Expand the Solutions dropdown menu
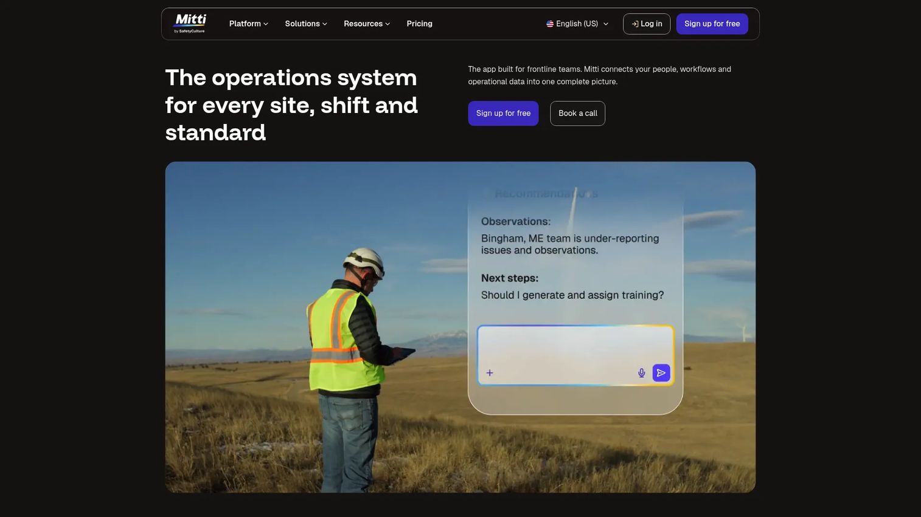Viewport: 921px width, 517px height. 306,24
